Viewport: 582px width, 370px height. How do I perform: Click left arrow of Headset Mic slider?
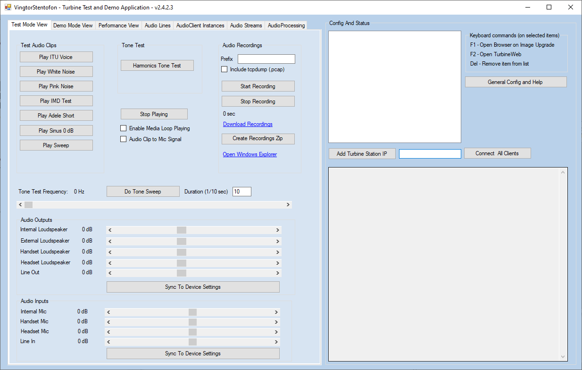108,332
